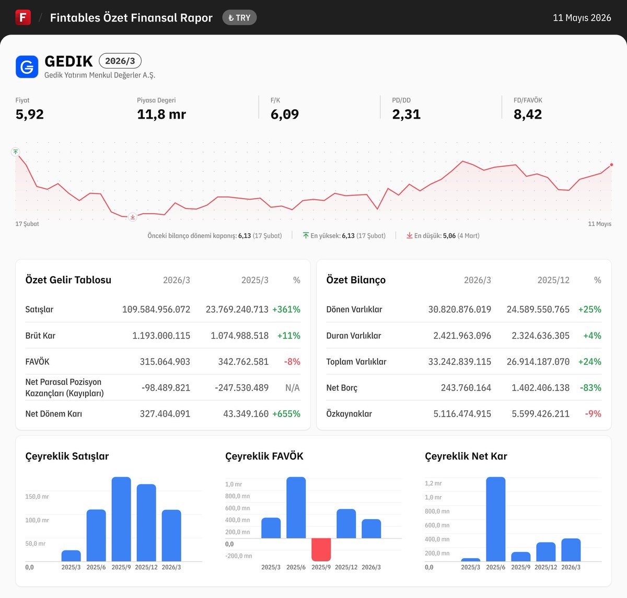The image size is (627, 598).
Task: Click Duran Varlıklar value 2.421.963.096
Action: click(462, 336)
